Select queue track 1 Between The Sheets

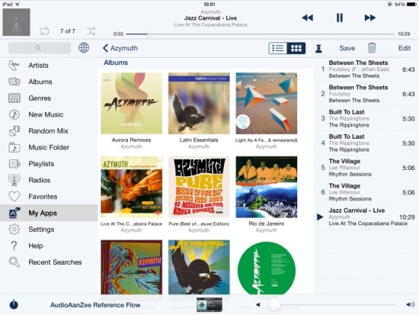[366, 69]
